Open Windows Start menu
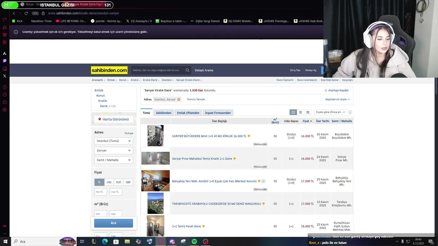The height and width of the screenshot is (246, 438). (5, 242)
